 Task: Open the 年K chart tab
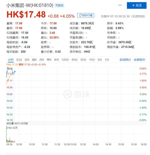[x=56, y=60]
